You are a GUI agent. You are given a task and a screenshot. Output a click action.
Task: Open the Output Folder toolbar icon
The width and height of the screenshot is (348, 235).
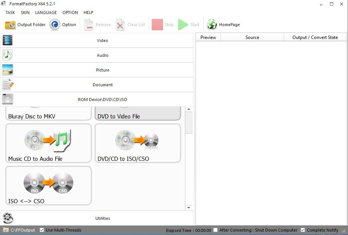pyautogui.click(x=10, y=25)
